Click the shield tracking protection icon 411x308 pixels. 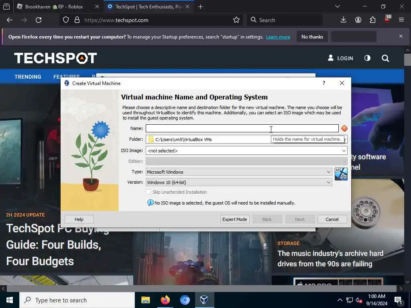point(66,20)
